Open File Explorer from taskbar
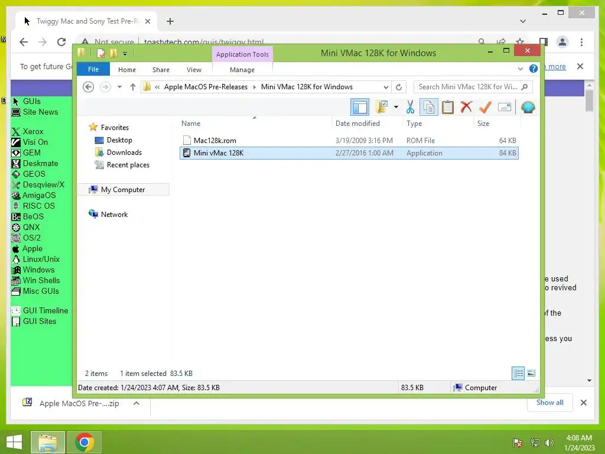The image size is (605, 454). click(48, 442)
